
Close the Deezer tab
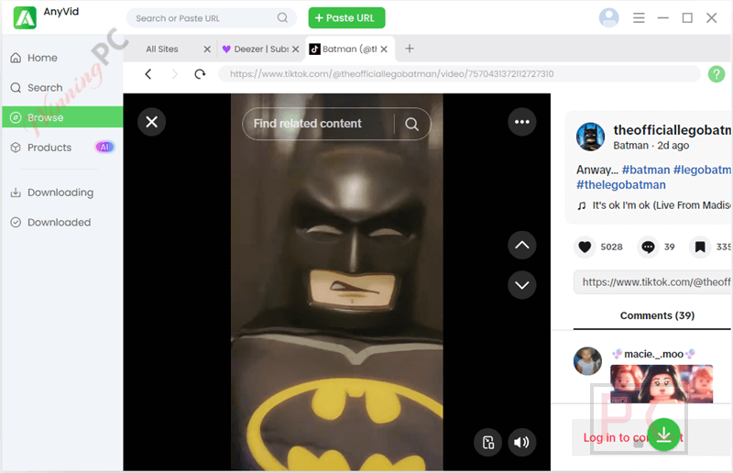[x=295, y=49]
